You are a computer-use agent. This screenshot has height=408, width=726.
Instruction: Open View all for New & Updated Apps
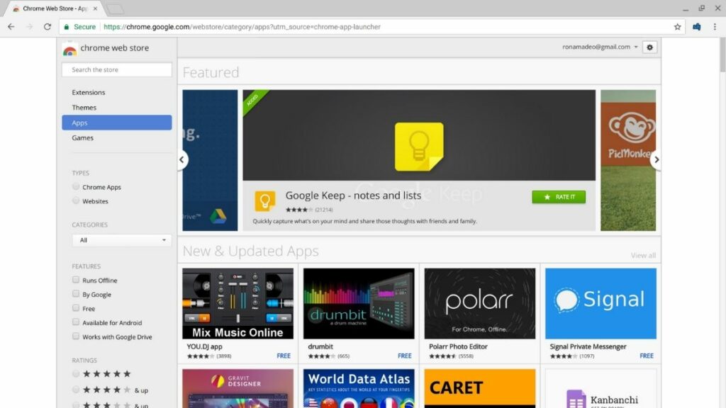[x=642, y=255]
